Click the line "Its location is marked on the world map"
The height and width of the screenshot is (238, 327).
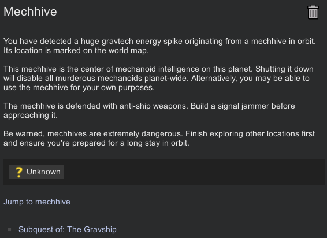tap(76, 50)
